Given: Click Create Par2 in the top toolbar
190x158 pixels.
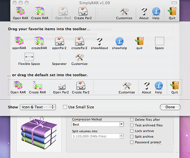Looking at the screenshot, I should pos(83,13).
